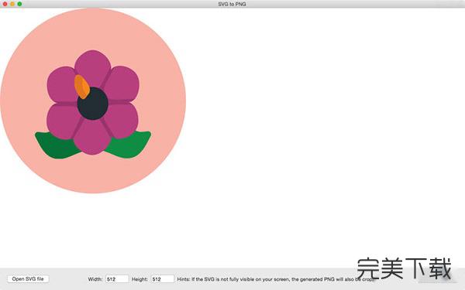Select the "Width:" label text
This screenshot has height=290, width=465.
point(95,279)
